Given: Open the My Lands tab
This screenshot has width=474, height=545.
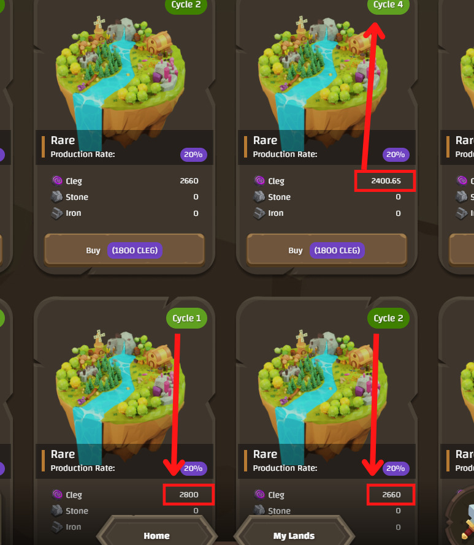Looking at the screenshot, I should (294, 535).
